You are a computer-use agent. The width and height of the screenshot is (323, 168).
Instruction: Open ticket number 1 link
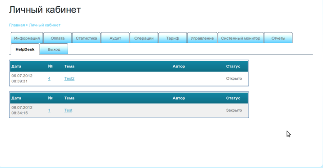click(x=49, y=110)
